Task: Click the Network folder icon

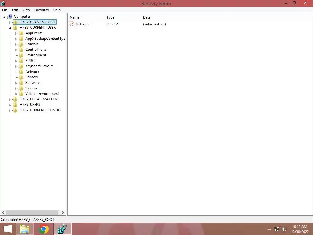Action: coord(21,72)
